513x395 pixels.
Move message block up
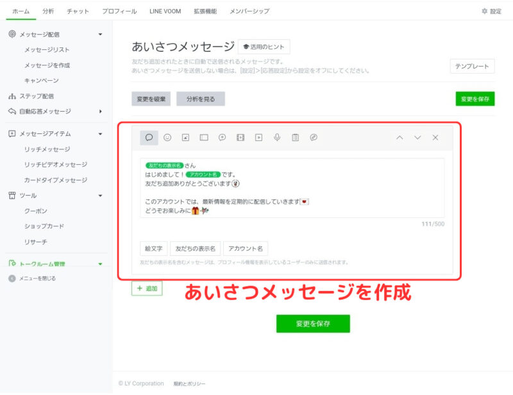pyautogui.click(x=399, y=137)
